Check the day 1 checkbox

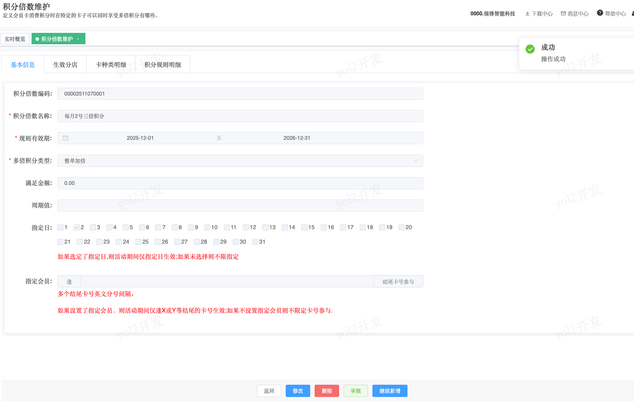[x=60, y=227]
